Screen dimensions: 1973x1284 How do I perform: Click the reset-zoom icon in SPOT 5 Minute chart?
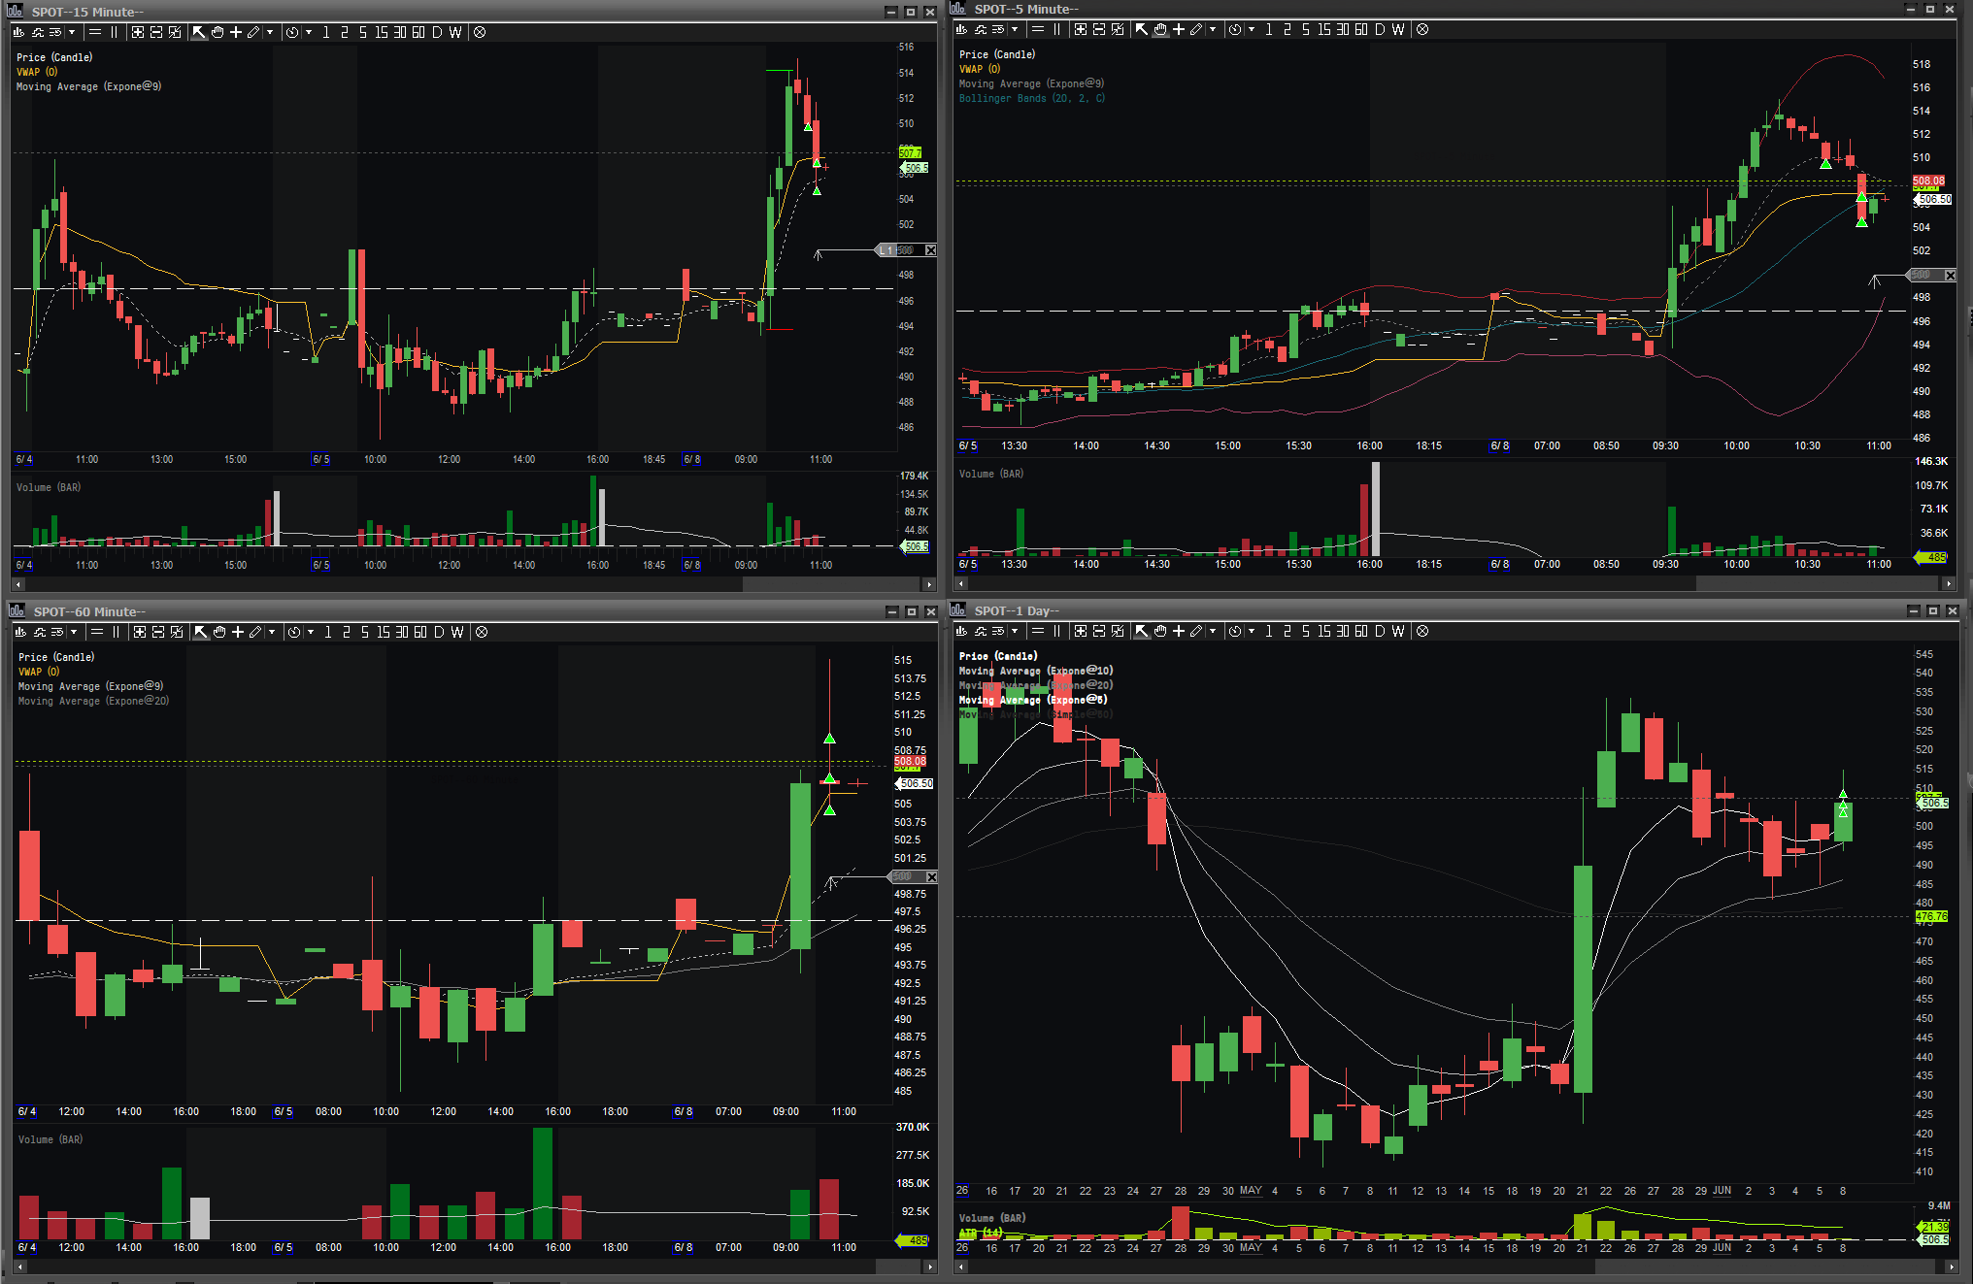click(x=1118, y=29)
